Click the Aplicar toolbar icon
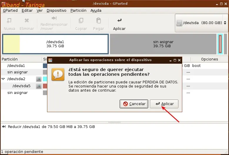 119,21
